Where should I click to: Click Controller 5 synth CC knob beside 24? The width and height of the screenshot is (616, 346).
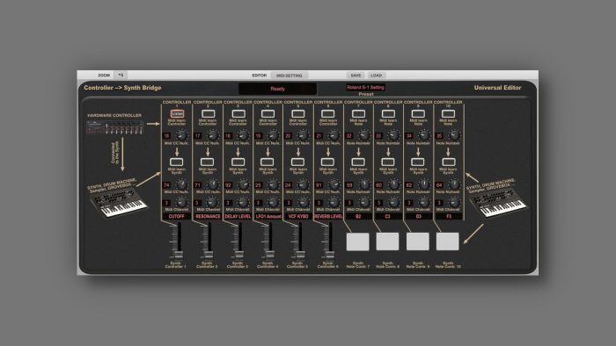point(304,184)
